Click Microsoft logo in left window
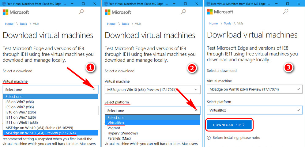 (x=16, y=12)
